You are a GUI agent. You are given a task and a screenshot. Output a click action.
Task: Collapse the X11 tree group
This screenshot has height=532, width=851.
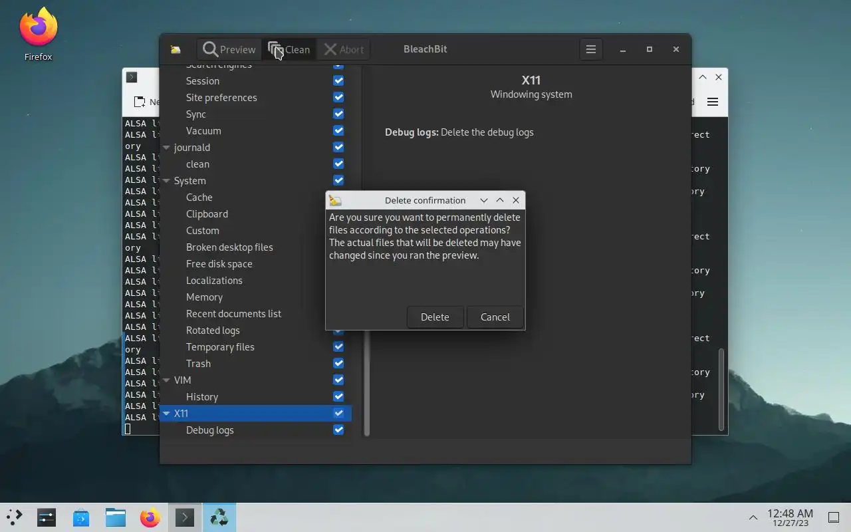[x=166, y=413]
